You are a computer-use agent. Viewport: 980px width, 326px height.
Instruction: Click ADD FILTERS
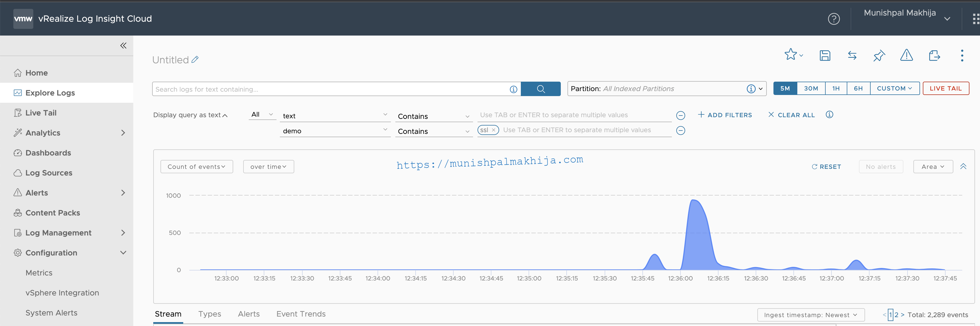point(725,115)
